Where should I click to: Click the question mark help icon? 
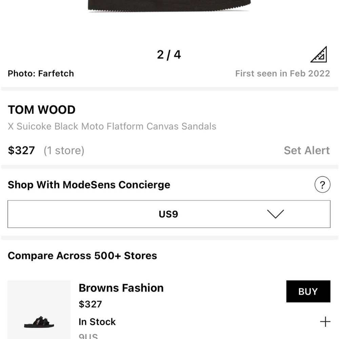pyautogui.click(x=322, y=185)
